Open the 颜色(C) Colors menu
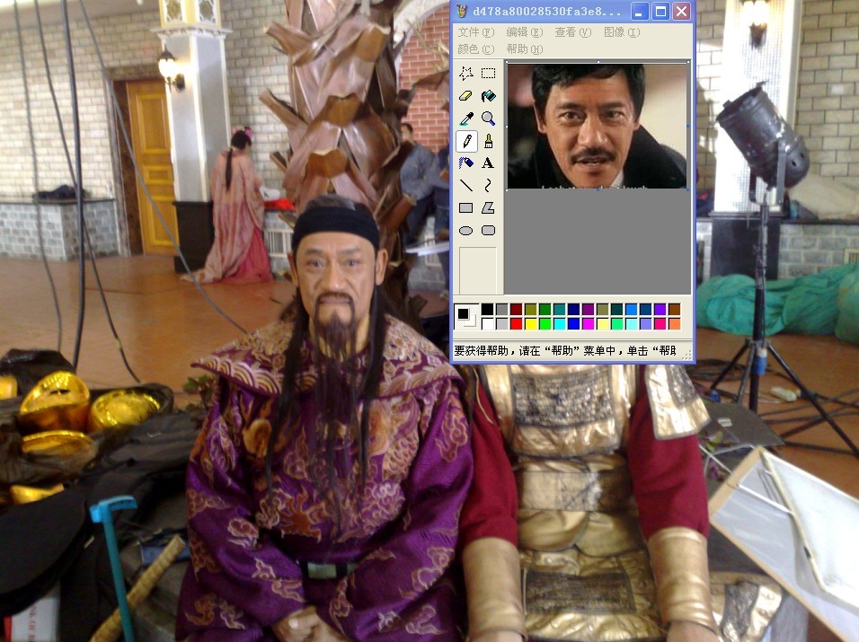This screenshot has width=859, height=642. 475,49
